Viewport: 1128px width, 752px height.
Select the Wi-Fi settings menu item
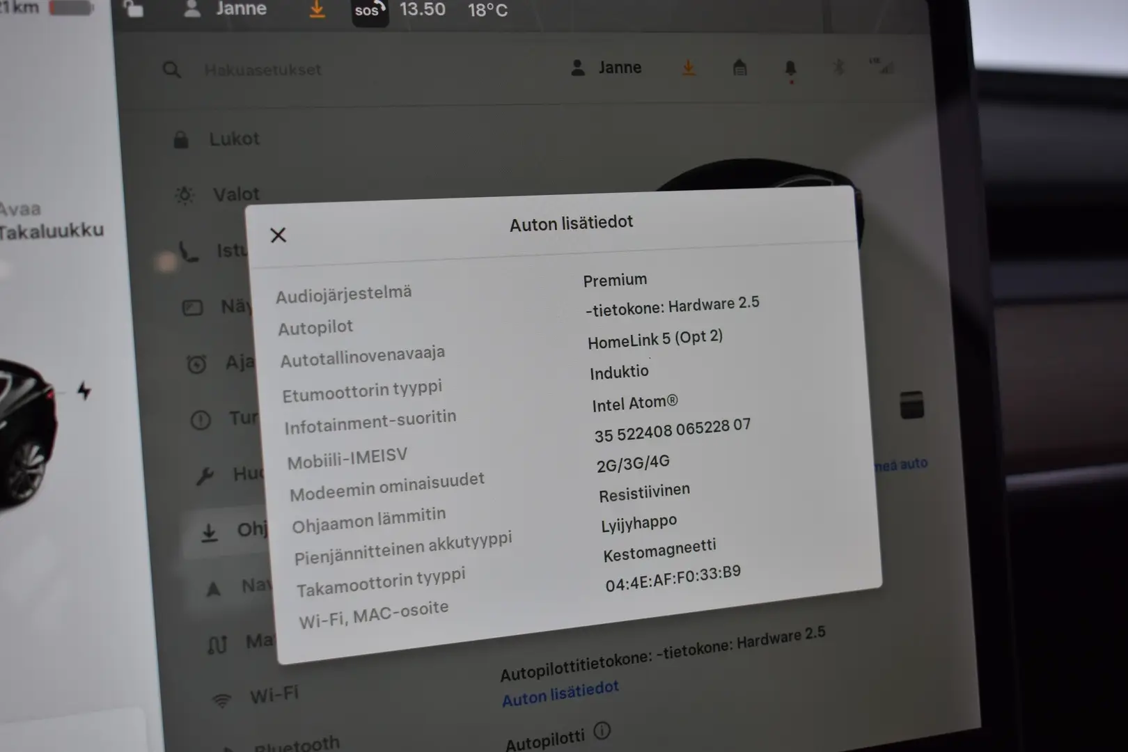click(256, 697)
